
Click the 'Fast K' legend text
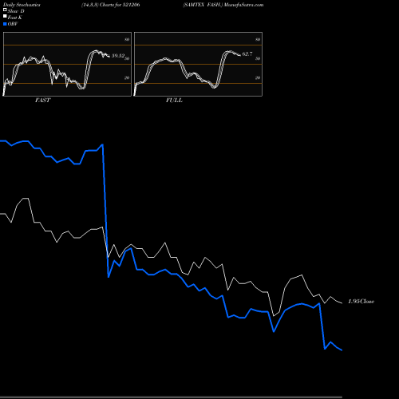15,18
